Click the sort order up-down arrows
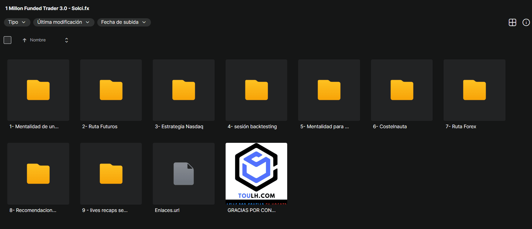 66,40
